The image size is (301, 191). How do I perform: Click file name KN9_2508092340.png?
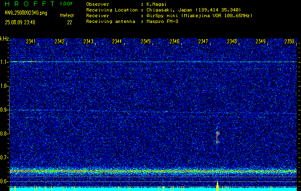click(x=26, y=13)
